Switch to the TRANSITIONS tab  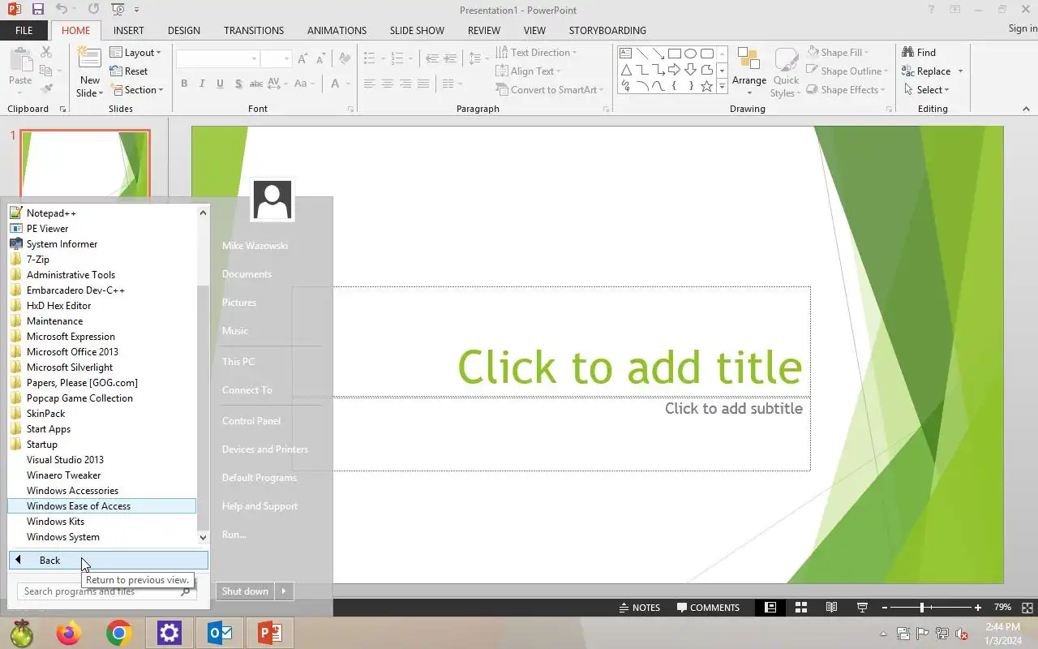(254, 30)
